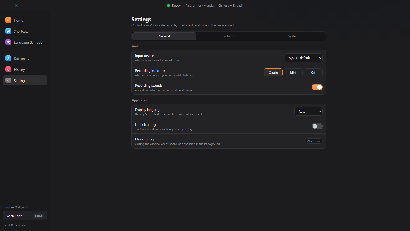Viewport: 410px width, 231px height.
Task: Go to Shortcuts page
Action: [x=25, y=31]
